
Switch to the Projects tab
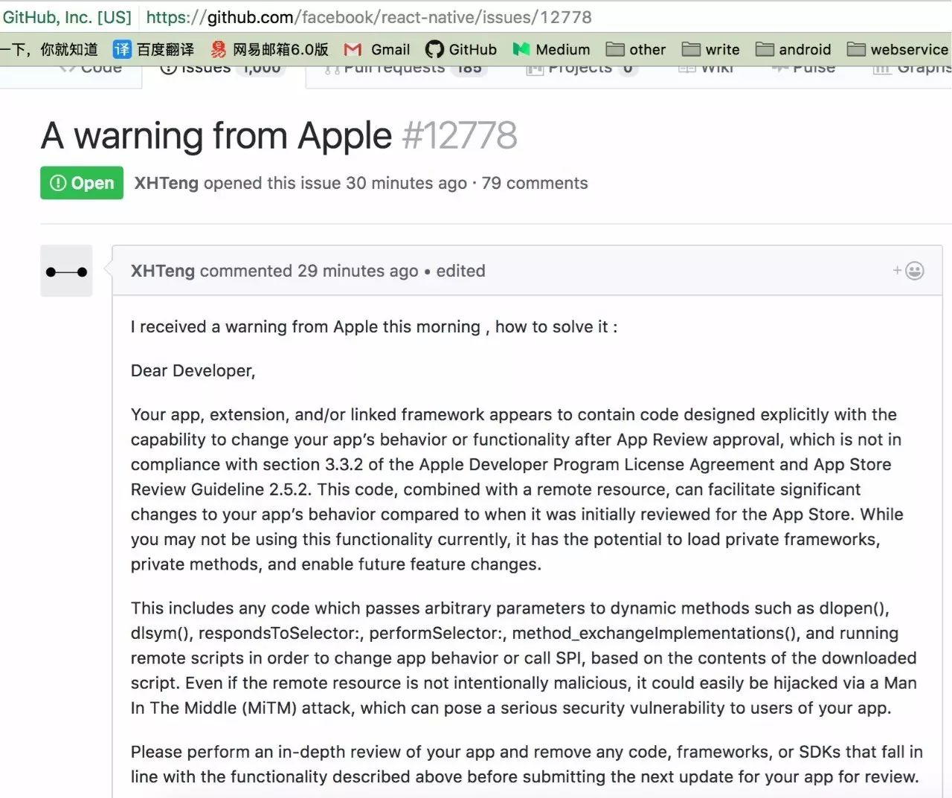(582, 68)
